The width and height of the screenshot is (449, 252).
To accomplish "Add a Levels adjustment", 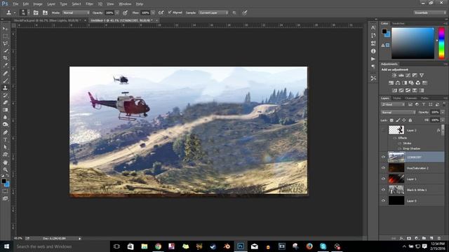I will click(x=401, y=76).
